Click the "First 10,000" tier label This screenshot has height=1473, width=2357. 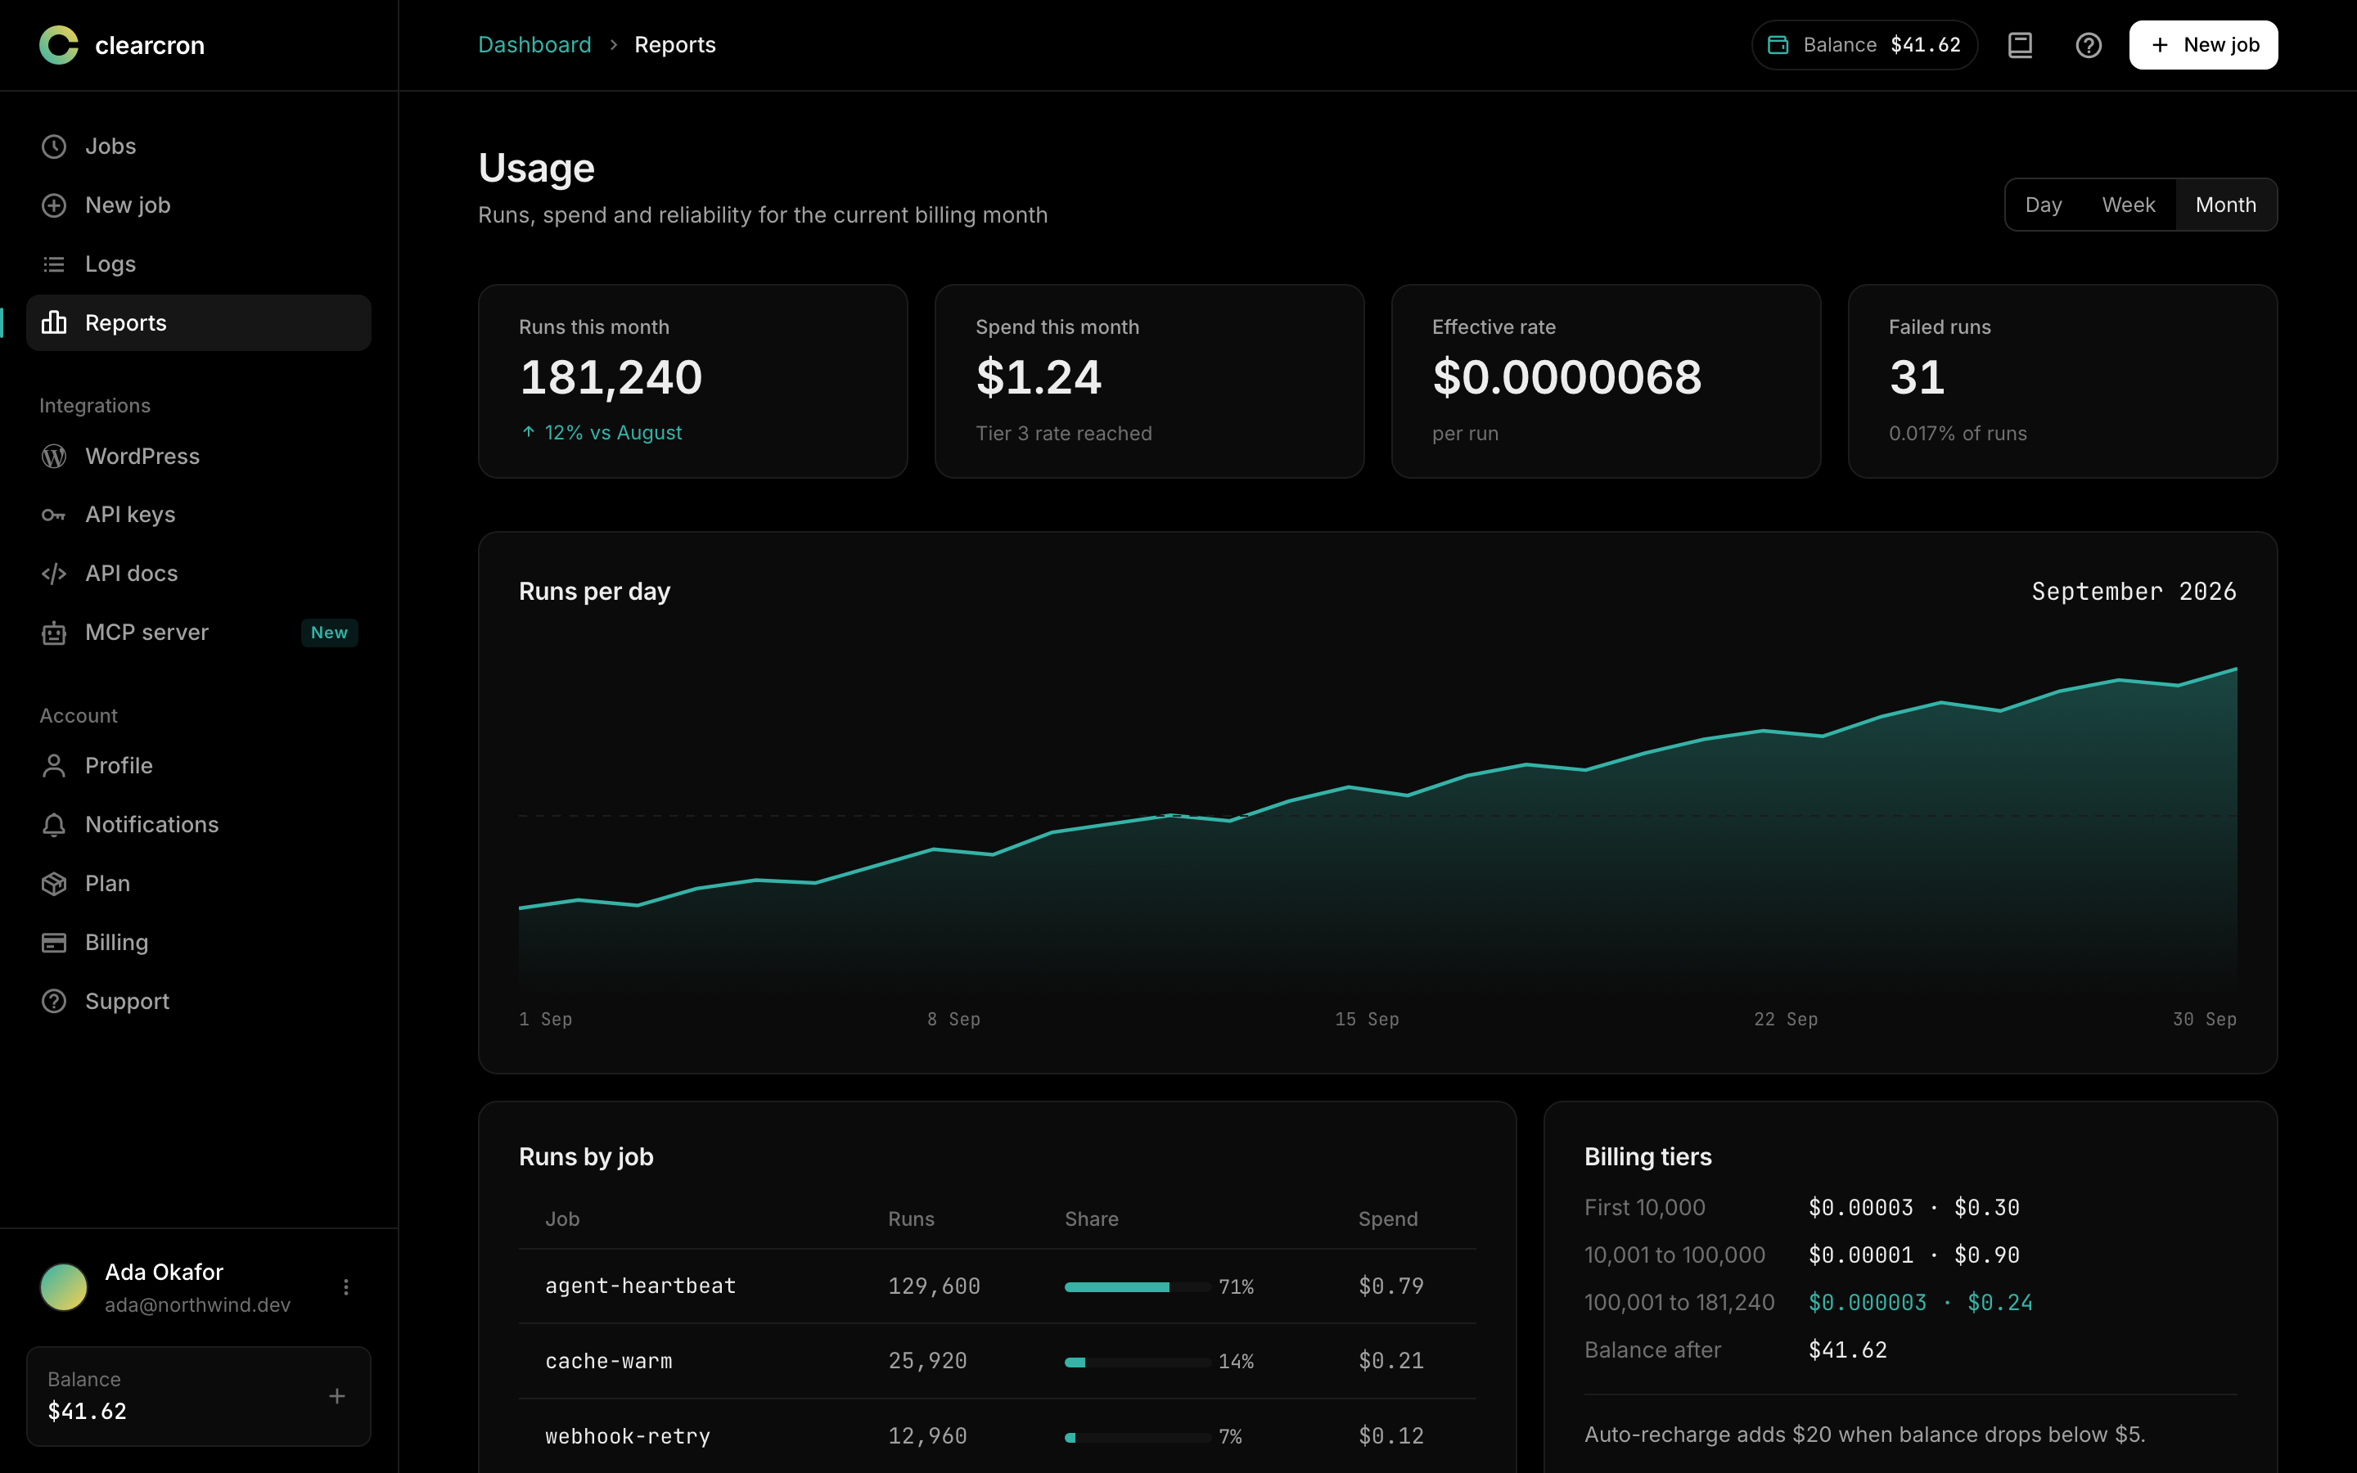click(1644, 1207)
